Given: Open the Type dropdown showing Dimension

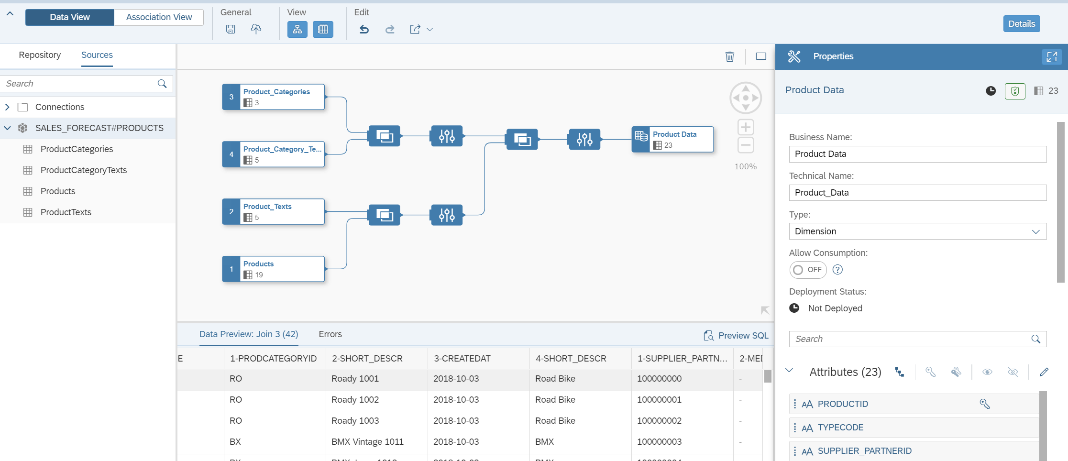Looking at the screenshot, I should click(x=917, y=231).
